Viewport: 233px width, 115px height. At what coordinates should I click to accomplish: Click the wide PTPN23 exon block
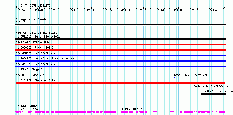pos(71,112)
